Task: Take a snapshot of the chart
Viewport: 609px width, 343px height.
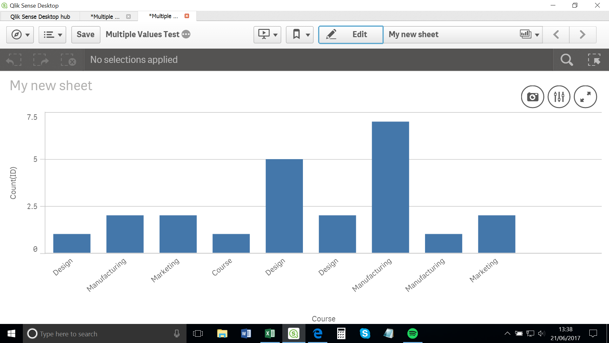Action: coord(533,97)
